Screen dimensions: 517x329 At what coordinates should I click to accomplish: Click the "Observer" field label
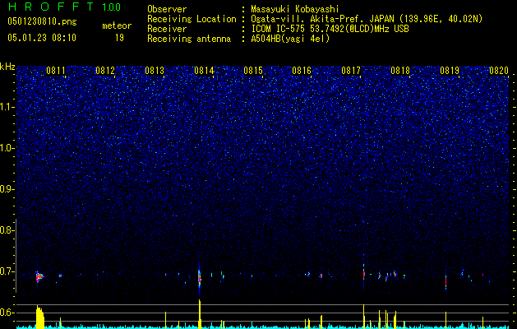pos(167,9)
